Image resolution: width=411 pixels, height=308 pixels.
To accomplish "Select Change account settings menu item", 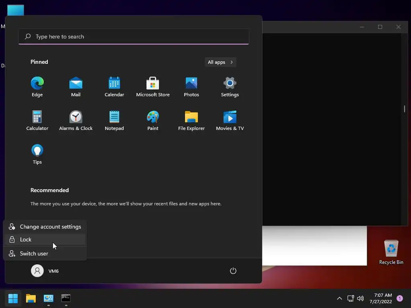I will click(x=45, y=227).
